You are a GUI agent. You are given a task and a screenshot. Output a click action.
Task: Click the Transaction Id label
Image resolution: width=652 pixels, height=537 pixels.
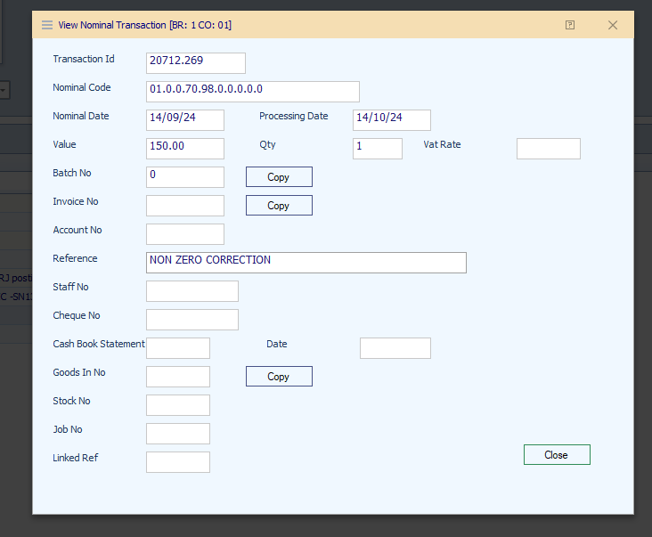coord(84,59)
